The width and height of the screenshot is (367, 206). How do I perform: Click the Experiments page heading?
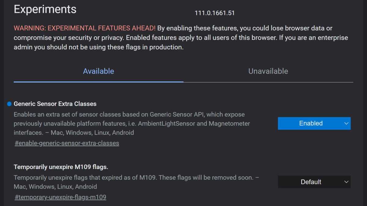[x=45, y=9]
